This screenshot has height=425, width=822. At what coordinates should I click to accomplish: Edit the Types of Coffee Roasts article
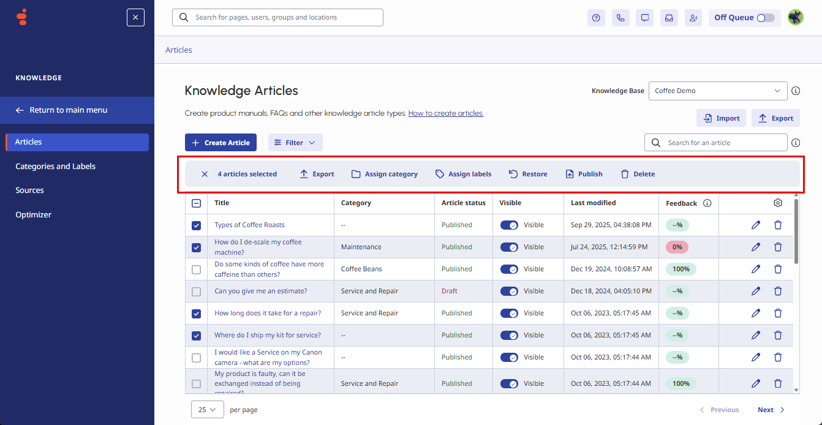click(756, 225)
